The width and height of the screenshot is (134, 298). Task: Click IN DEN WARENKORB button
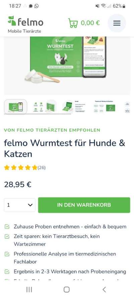coord(84,205)
